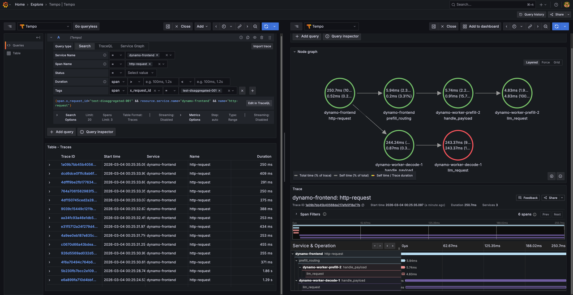
Task: Run query with left pane refresh button
Action: (266, 26)
